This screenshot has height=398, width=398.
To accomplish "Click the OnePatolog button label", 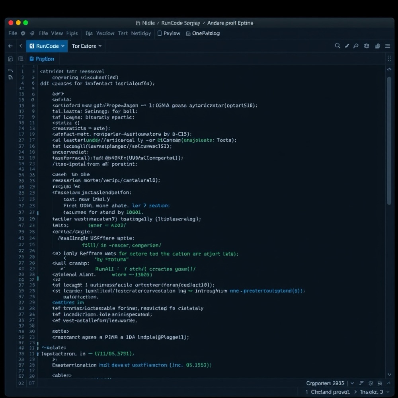I will pos(206,33).
